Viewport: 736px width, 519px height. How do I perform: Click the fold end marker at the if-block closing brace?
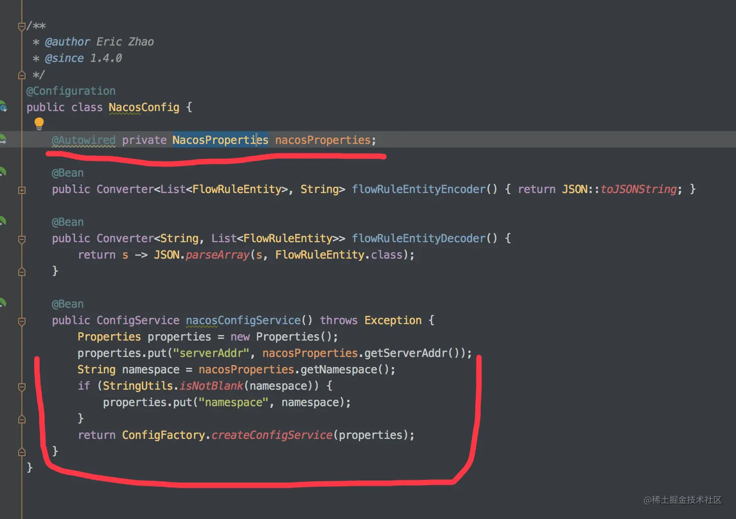point(22,419)
